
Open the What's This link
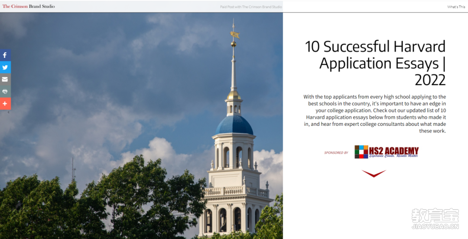(x=456, y=7)
